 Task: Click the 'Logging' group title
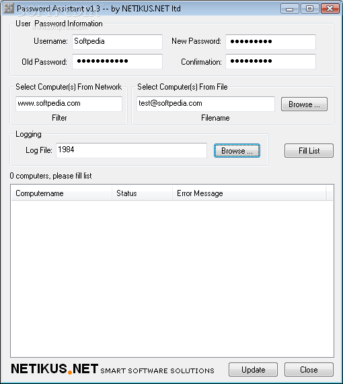coord(28,134)
